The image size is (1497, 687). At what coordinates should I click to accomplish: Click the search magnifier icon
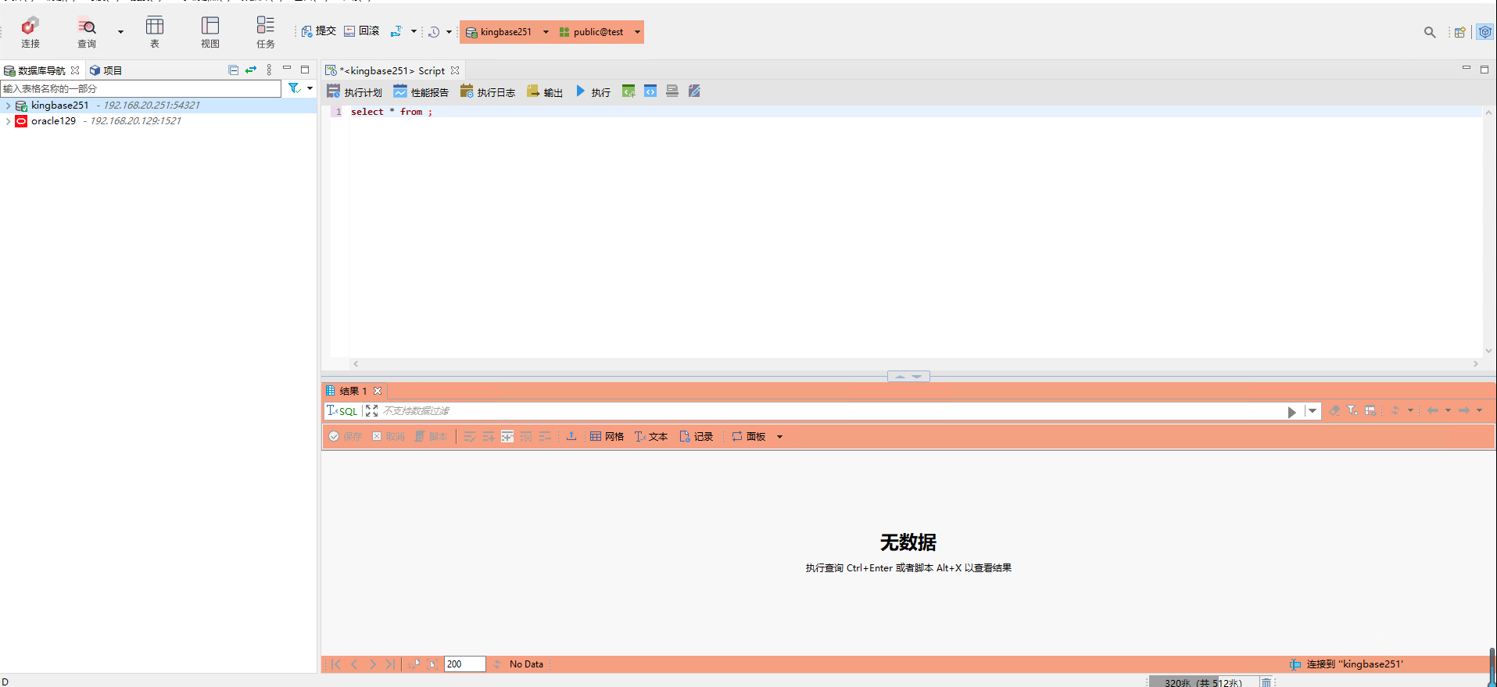pos(1430,32)
